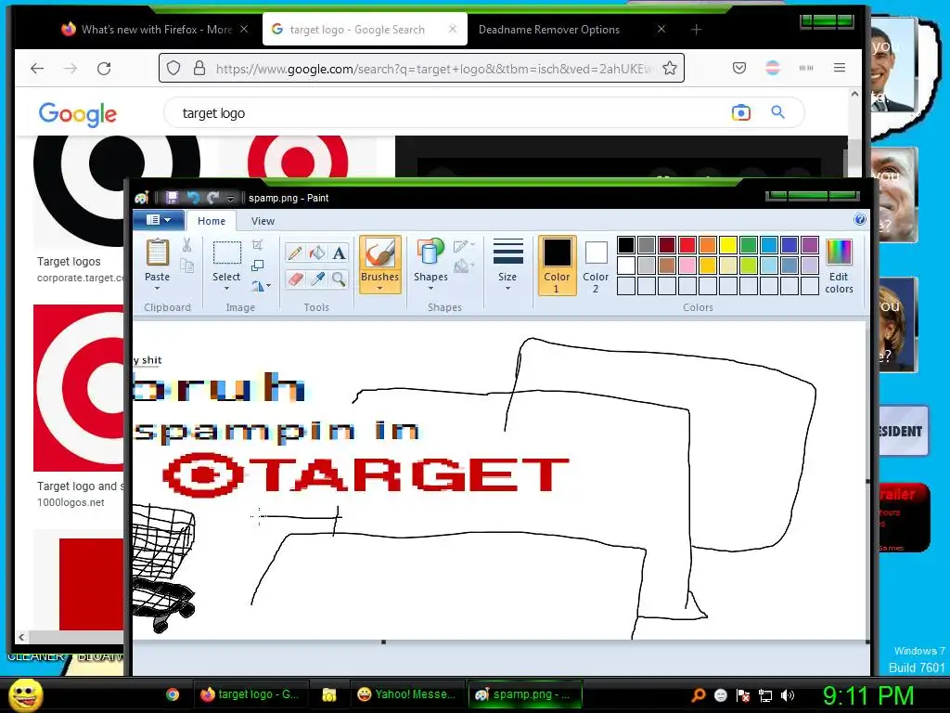Image resolution: width=950 pixels, height=713 pixels.
Task: Click the Edit colors rainbow icon
Action: (x=839, y=253)
